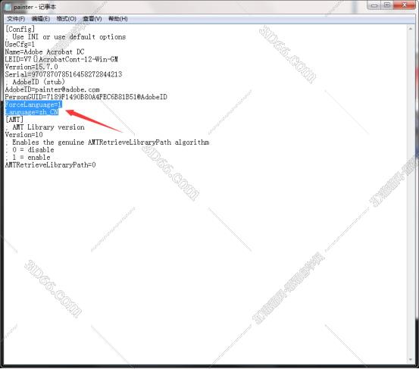Click the AMTRetrieveLibraryPath=0 line
Screen dimensions: 419x369
click(x=50, y=164)
